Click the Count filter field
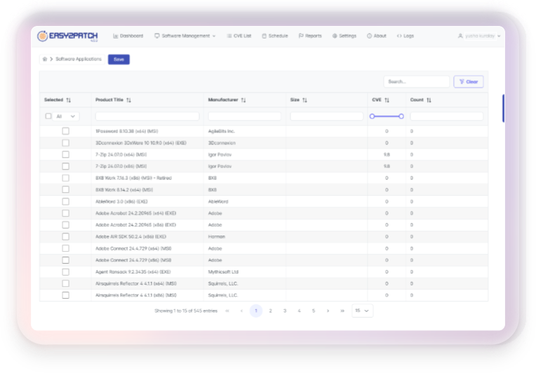Viewport: 536px width, 373px height. pos(446,116)
